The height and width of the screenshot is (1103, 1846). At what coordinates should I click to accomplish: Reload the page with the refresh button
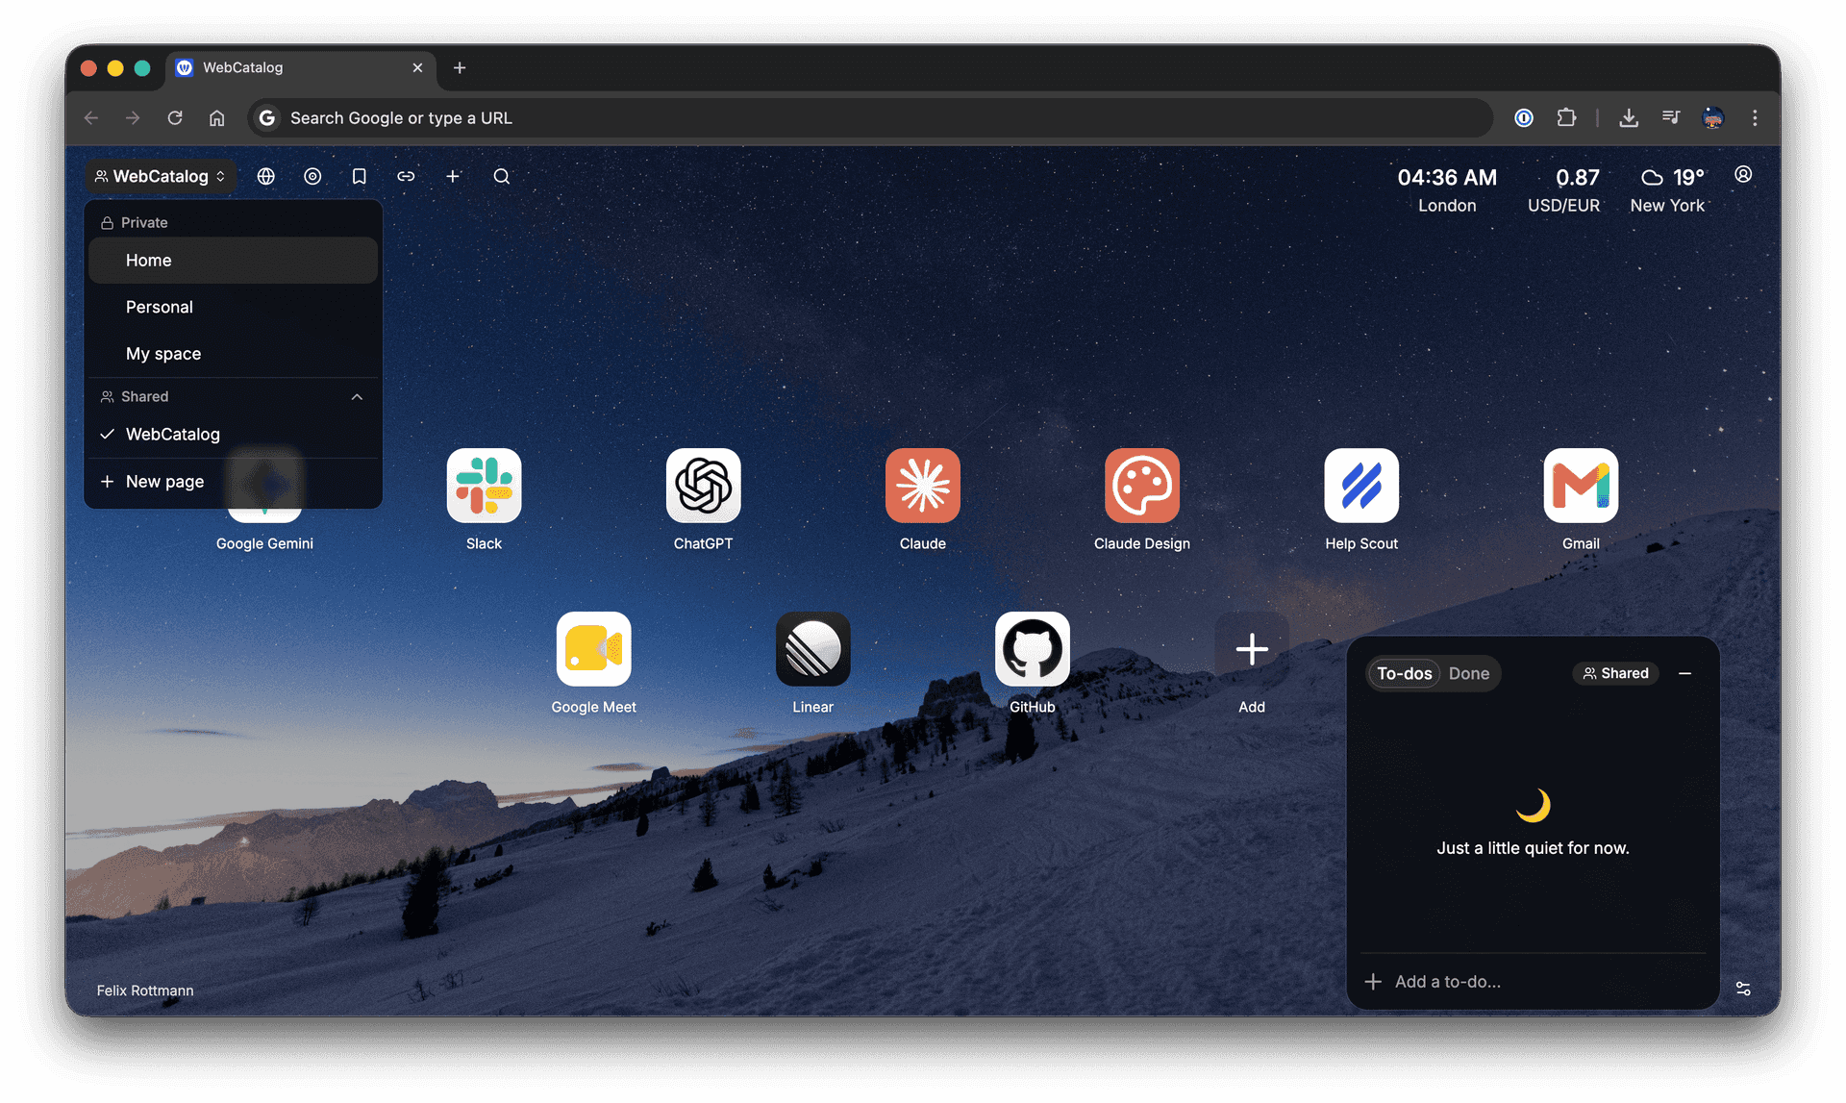(x=175, y=117)
